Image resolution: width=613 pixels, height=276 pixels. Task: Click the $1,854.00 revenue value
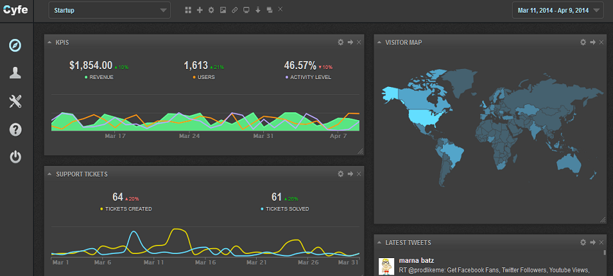coord(90,65)
